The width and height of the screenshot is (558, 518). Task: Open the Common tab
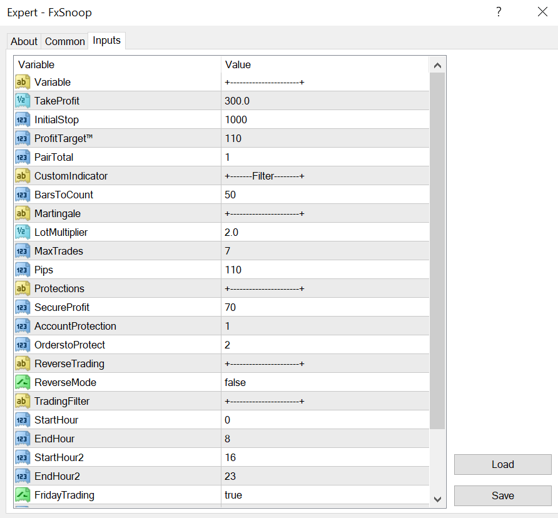[65, 41]
